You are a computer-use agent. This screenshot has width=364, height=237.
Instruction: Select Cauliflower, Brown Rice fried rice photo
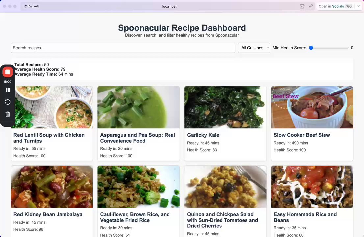139,187
